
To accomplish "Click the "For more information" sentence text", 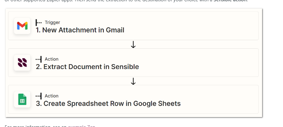I will 36,126.
